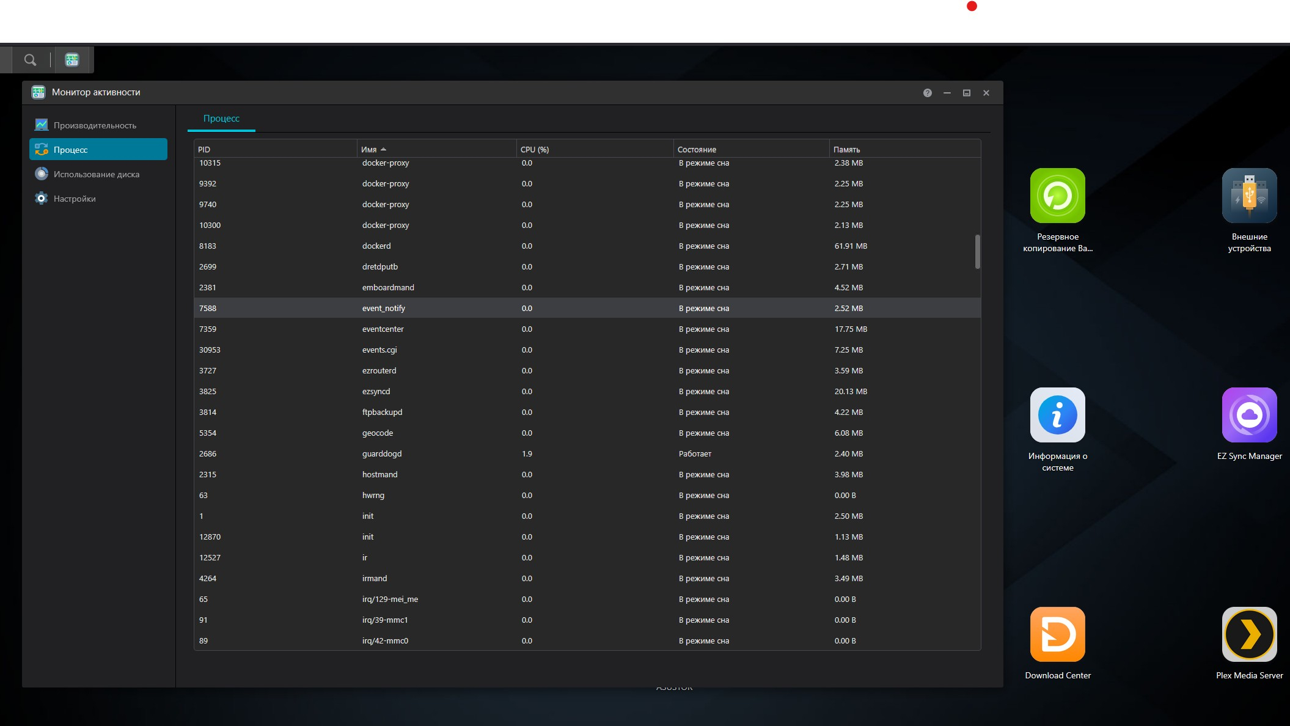1290x726 pixels.
Task: Launch the Download Center app icon
Action: [x=1057, y=634]
